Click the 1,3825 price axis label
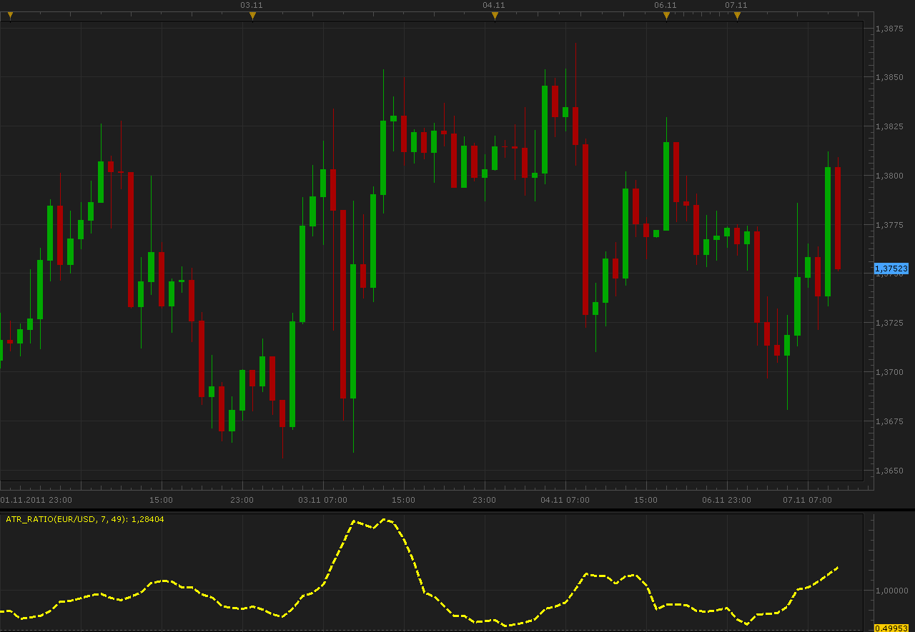This screenshot has height=632, width=915. [x=890, y=126]
